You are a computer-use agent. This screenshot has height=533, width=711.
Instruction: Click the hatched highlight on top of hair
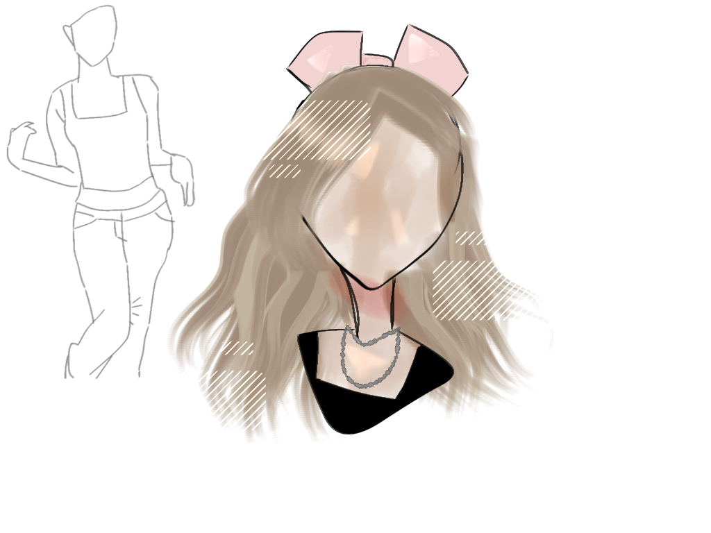click(328, 130)
